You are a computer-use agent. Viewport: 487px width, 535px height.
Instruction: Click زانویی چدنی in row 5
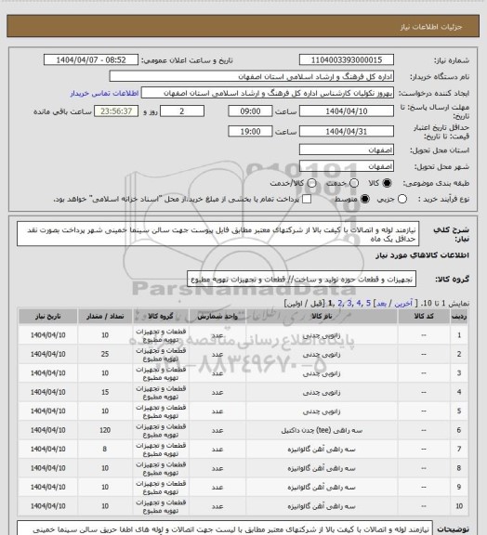pyautogui.click(x=322, y=411)
